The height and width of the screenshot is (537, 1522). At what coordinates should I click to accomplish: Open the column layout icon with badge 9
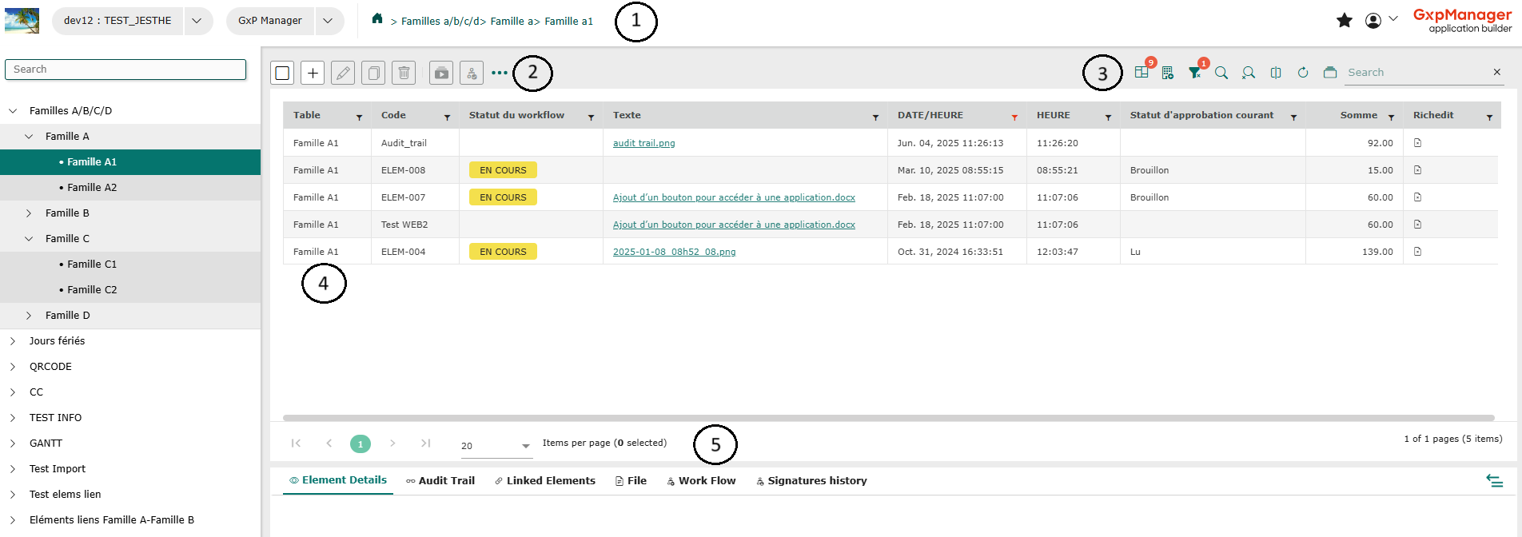[1141, 73]
